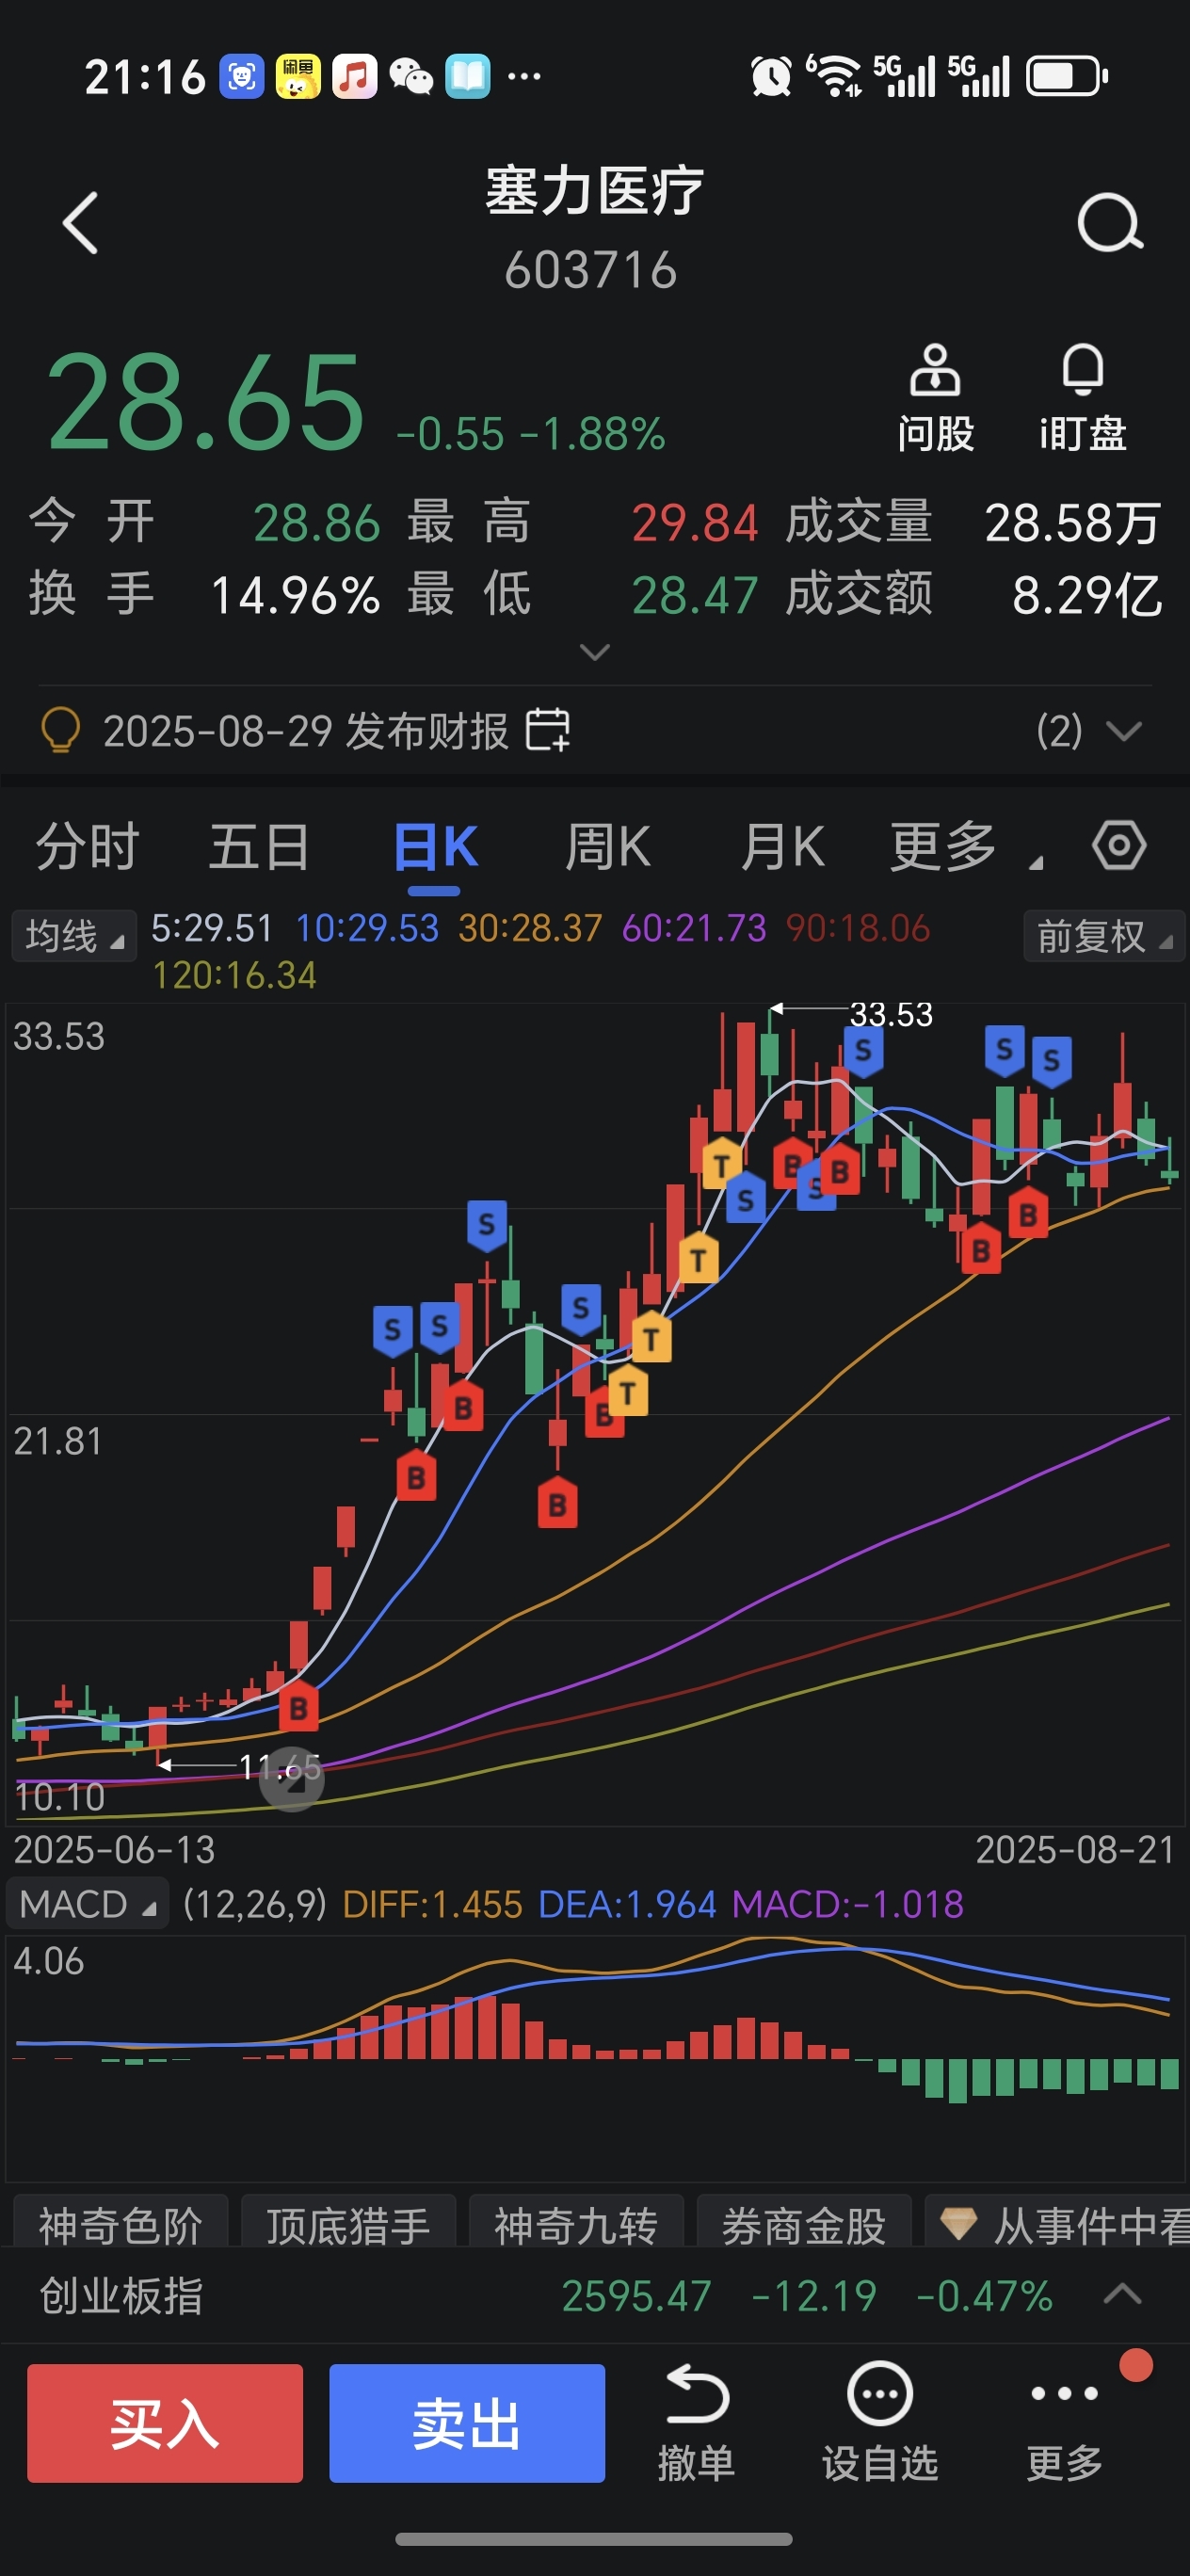Tap the 5:29.51 moving average value
Viewport: 1190px width, 2576px height.
click(212, 928)
